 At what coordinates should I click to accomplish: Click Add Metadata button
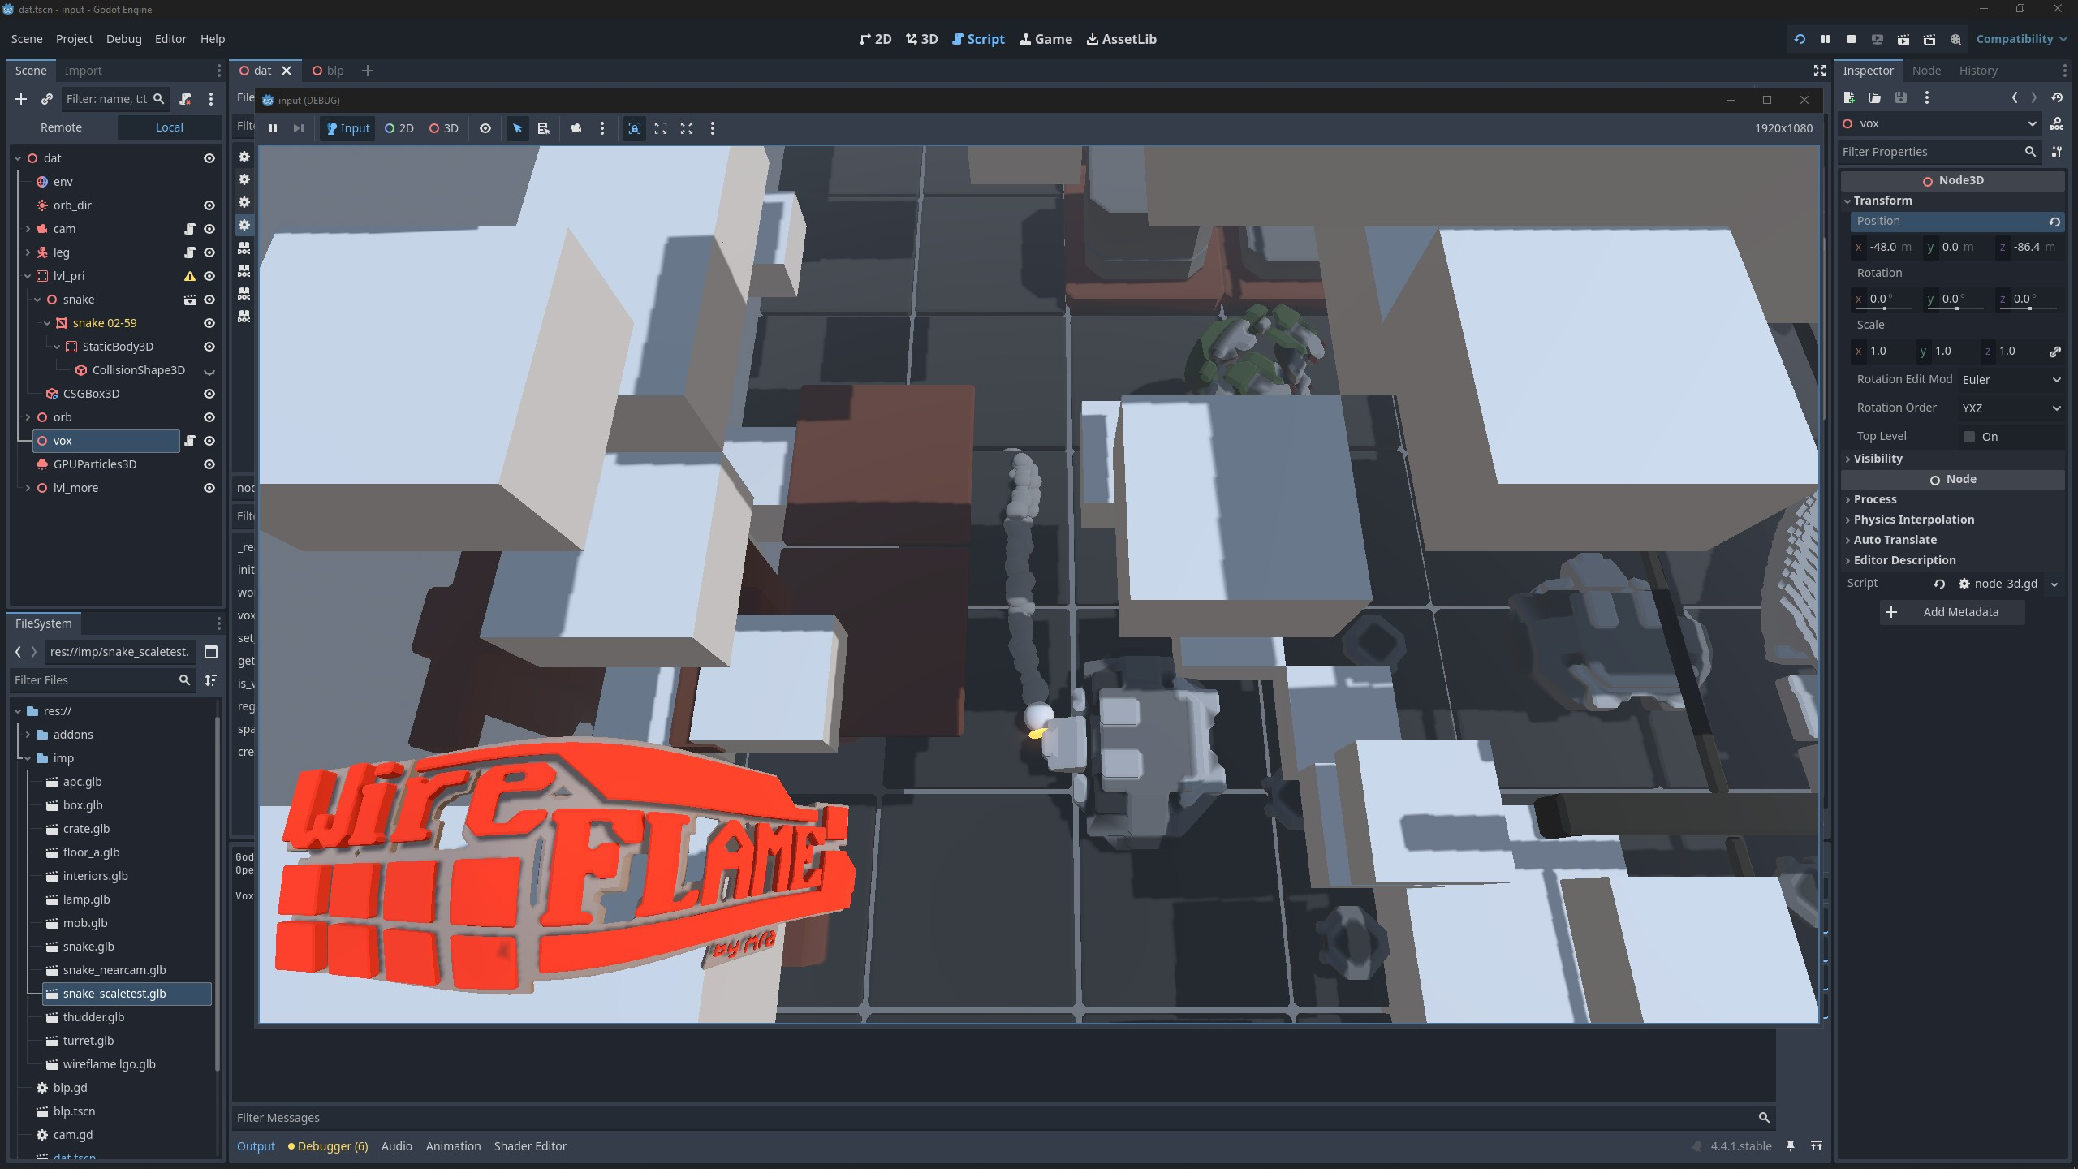[1951, 612]
